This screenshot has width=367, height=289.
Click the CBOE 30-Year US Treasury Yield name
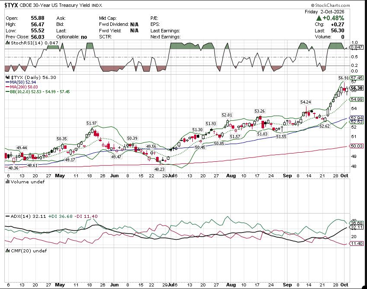pos(55,5)
